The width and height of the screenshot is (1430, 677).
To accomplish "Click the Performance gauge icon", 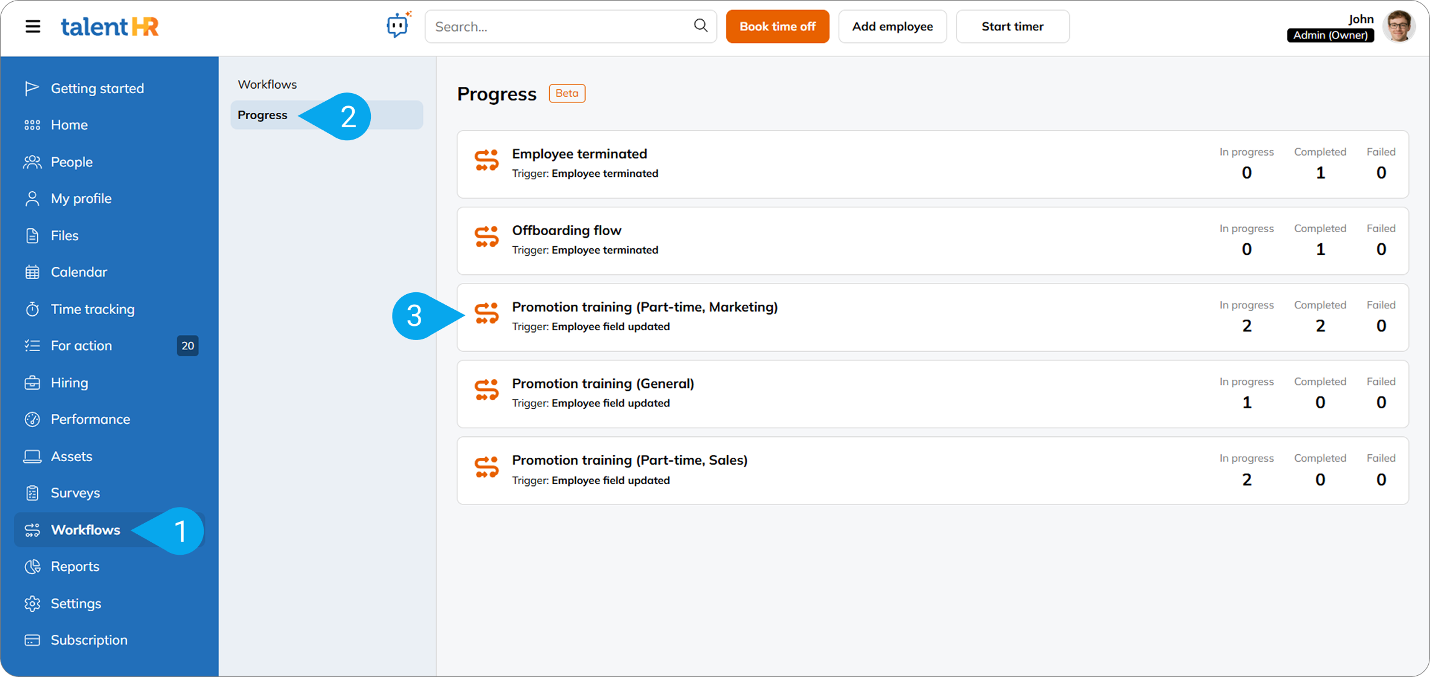I will click(32, 419).
